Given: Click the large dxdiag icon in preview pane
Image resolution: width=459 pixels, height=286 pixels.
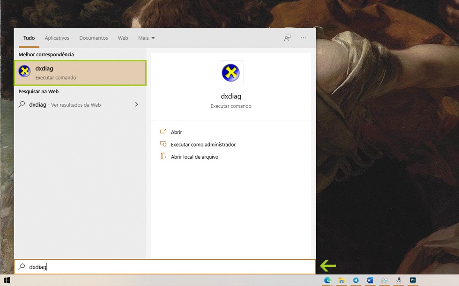Looking at the screenshot, I should pos(230,73).
